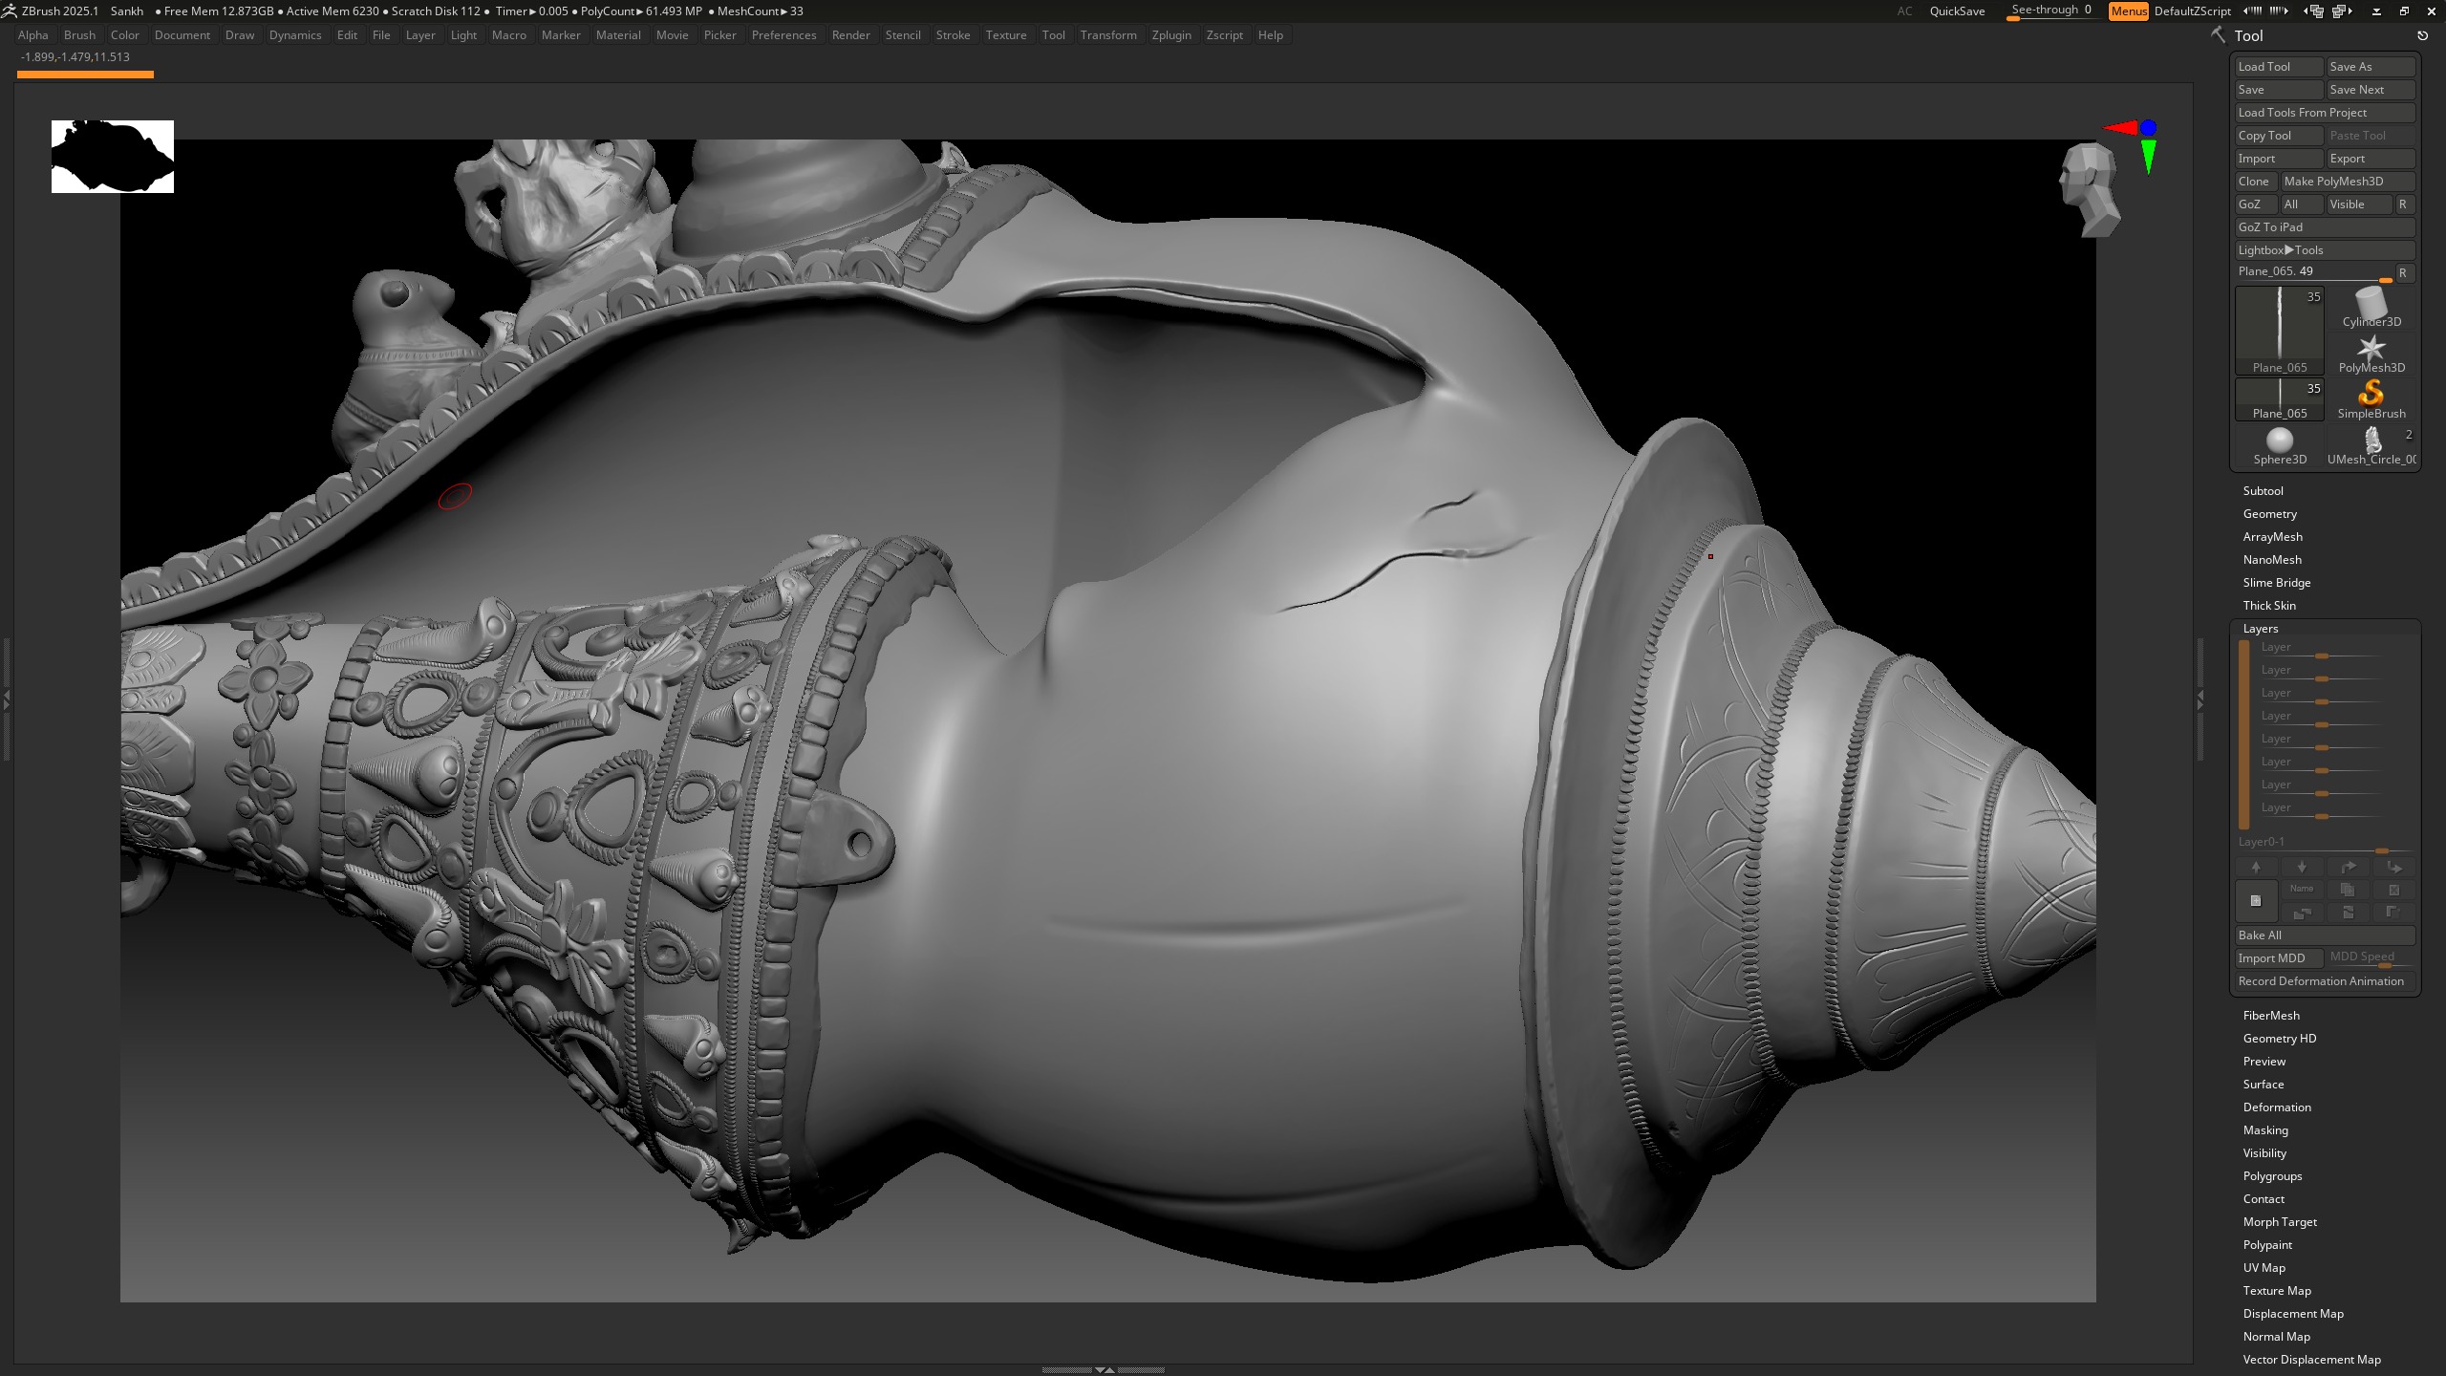Click the Load Tool button
Image resolution: width=2446 pixels, height=1376 pixels.
[x=2279, y=67]
